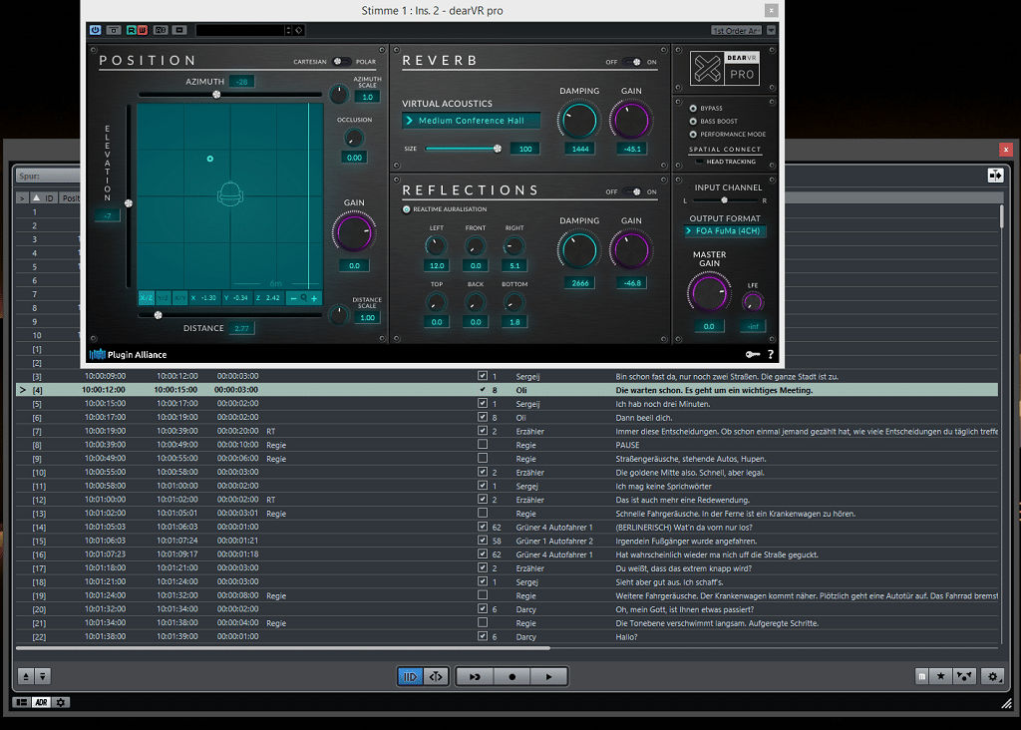The image size is (1021, 730).
Task: Click the split-window icon at top right
Action: click(995, 176)
